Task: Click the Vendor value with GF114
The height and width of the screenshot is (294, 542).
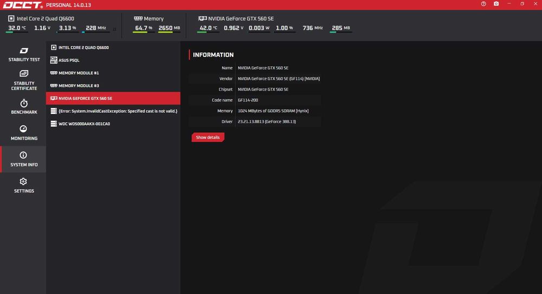Action: coord(279,79)
